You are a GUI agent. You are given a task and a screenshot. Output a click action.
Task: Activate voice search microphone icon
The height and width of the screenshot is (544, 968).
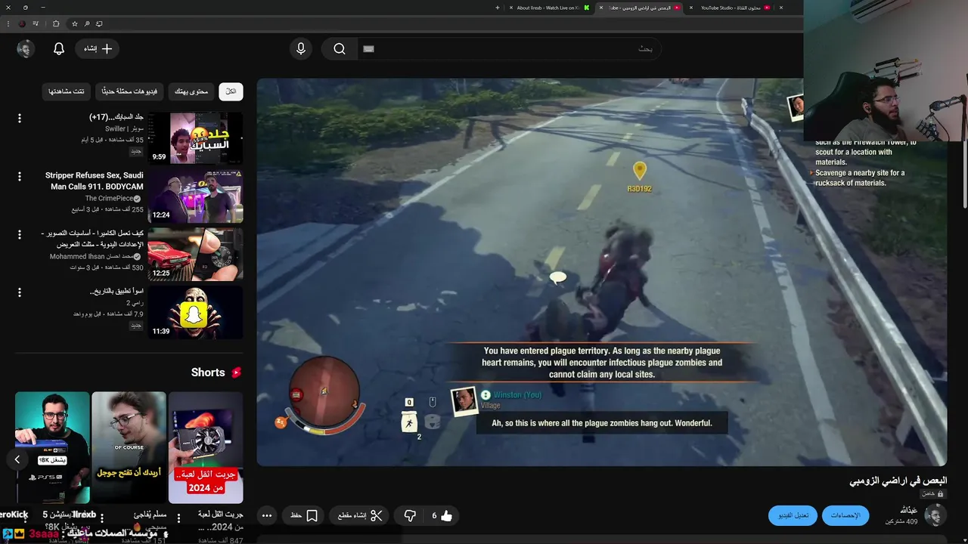[x=301, y=48]
